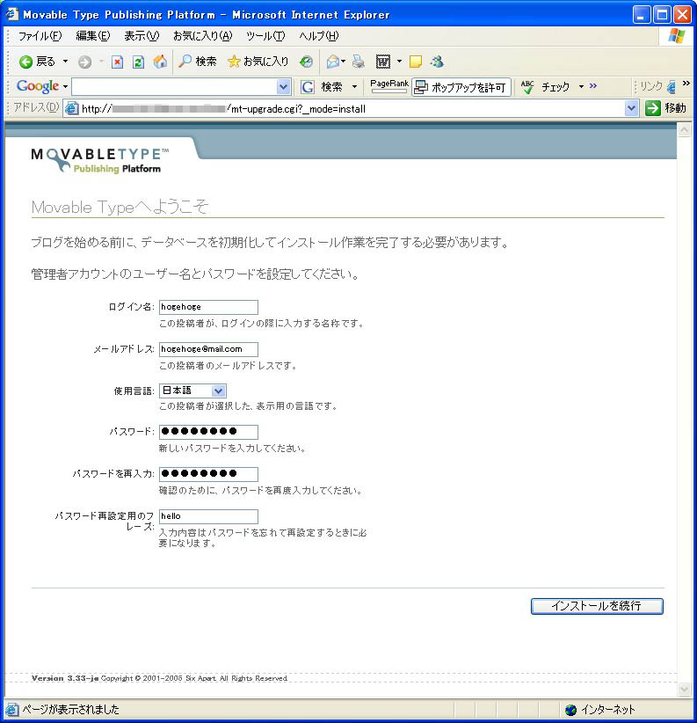The height and width of the screenshot is (723, 697).
Task: Click the Google 'G' 検索 search button
Action: coord(322,87)
